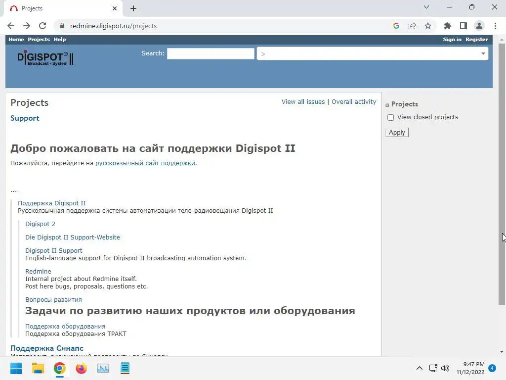Open the Google icon in the address bar
The height and width of the screenshot is (380, 506).
396,26
